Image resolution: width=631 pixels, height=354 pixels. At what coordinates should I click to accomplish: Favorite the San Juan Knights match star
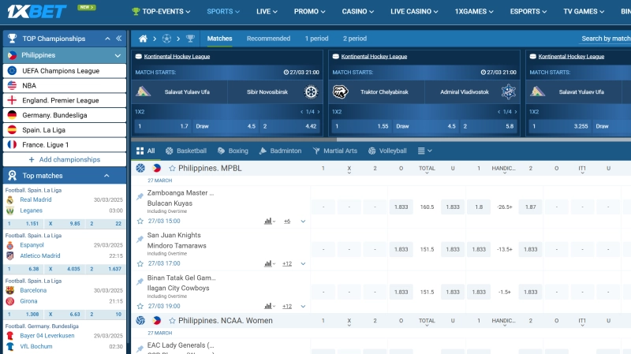coord(140,263)
